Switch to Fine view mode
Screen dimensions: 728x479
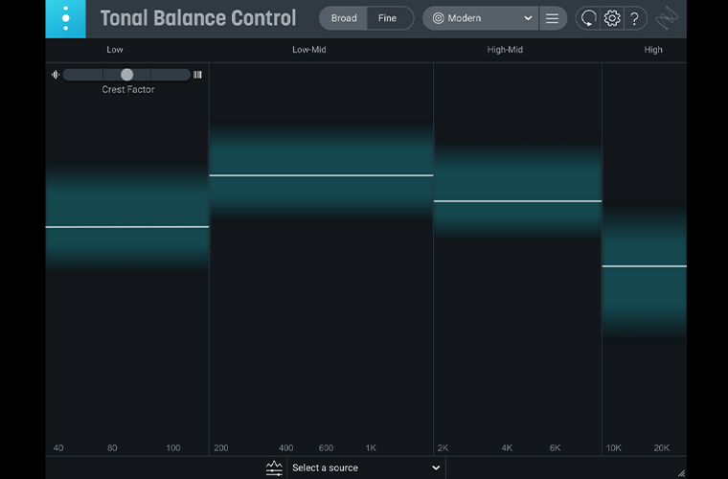[x=388, y=18]
